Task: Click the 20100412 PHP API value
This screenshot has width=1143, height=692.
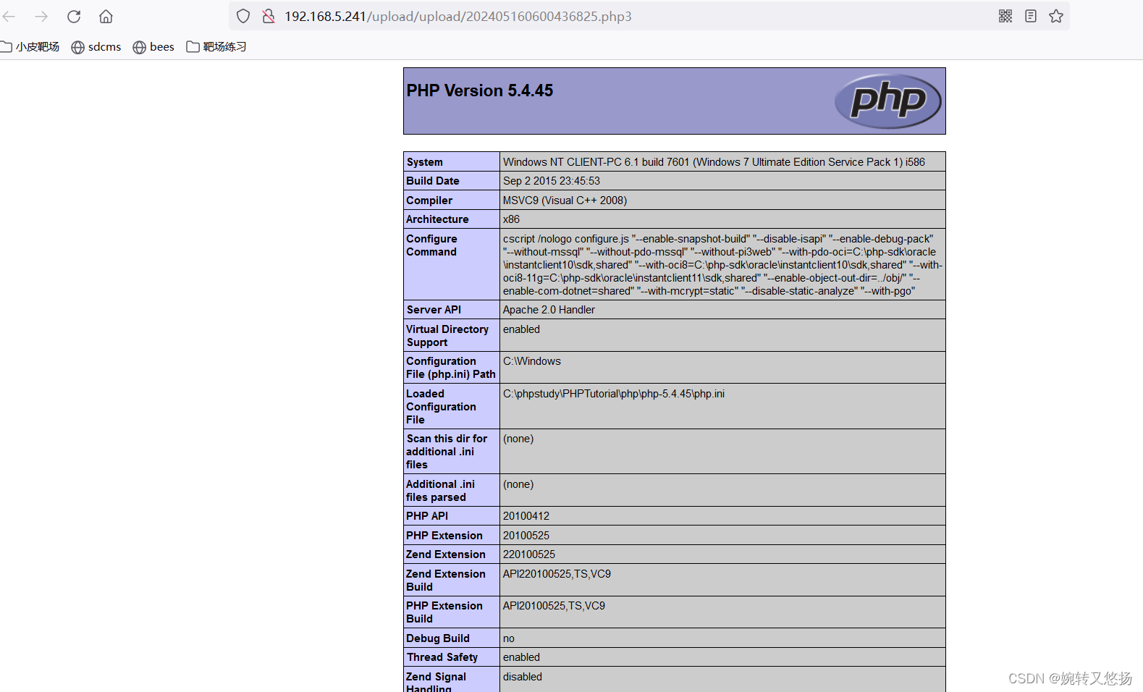Action: tap(526, 516)
